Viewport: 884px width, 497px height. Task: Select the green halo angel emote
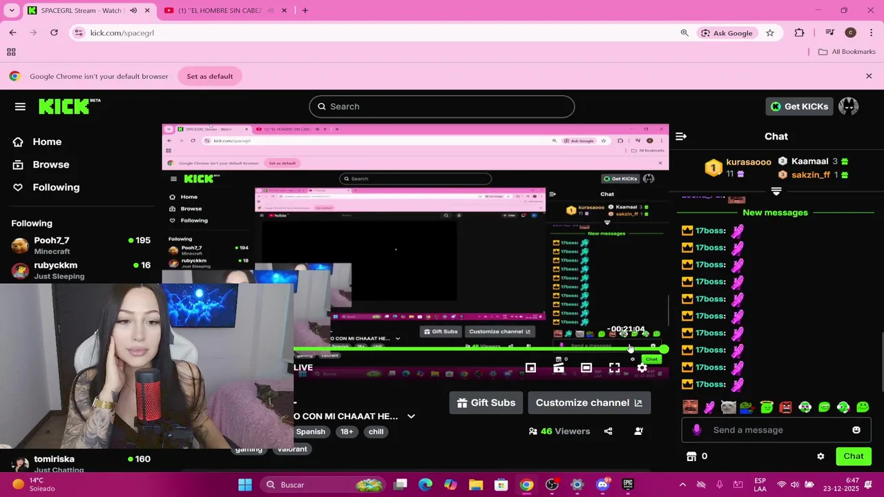[767, 407]
